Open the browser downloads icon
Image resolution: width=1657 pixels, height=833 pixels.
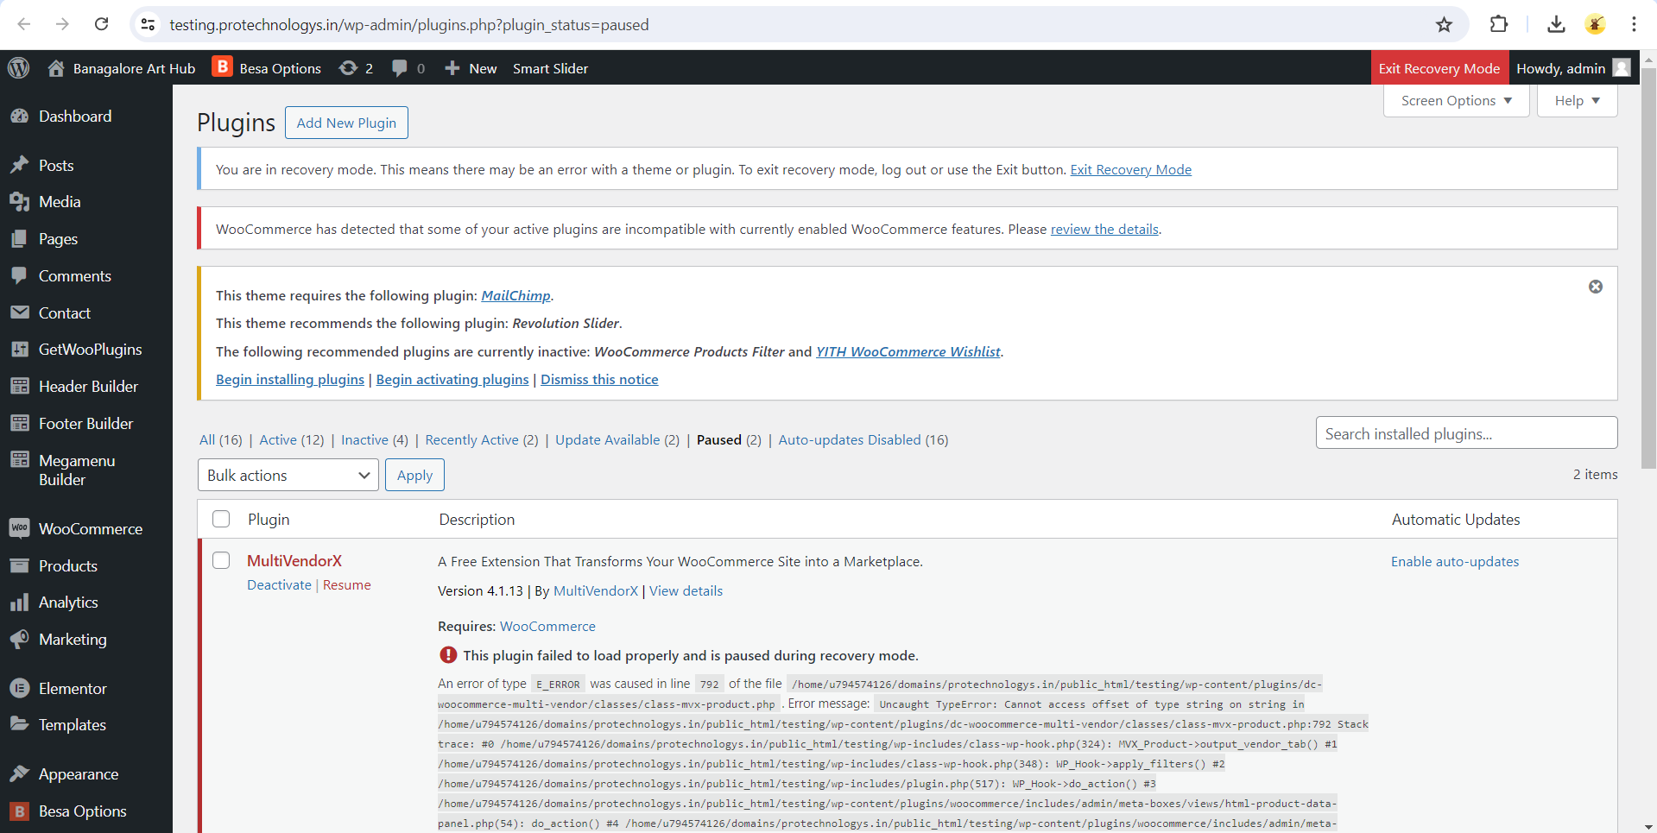tap(1556, 24)
